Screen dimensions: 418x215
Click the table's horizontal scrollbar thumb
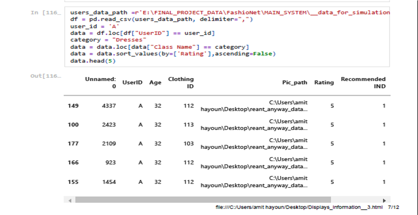click(x=203, y=200)
